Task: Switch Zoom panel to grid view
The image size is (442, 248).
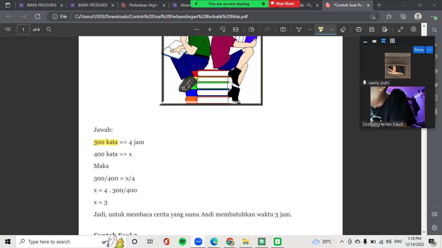Action: coord(392,41)
